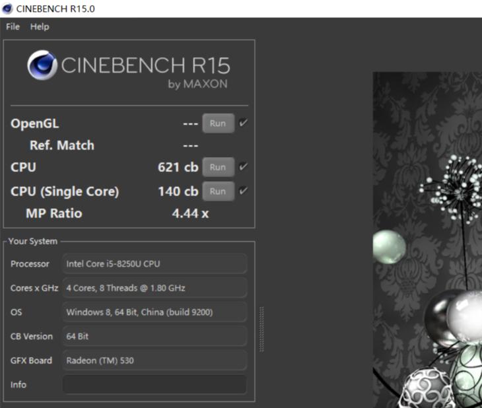Click the MP Ratio label
The height and width of the screenshot is (408, 482).
click(x=54, y=213)
